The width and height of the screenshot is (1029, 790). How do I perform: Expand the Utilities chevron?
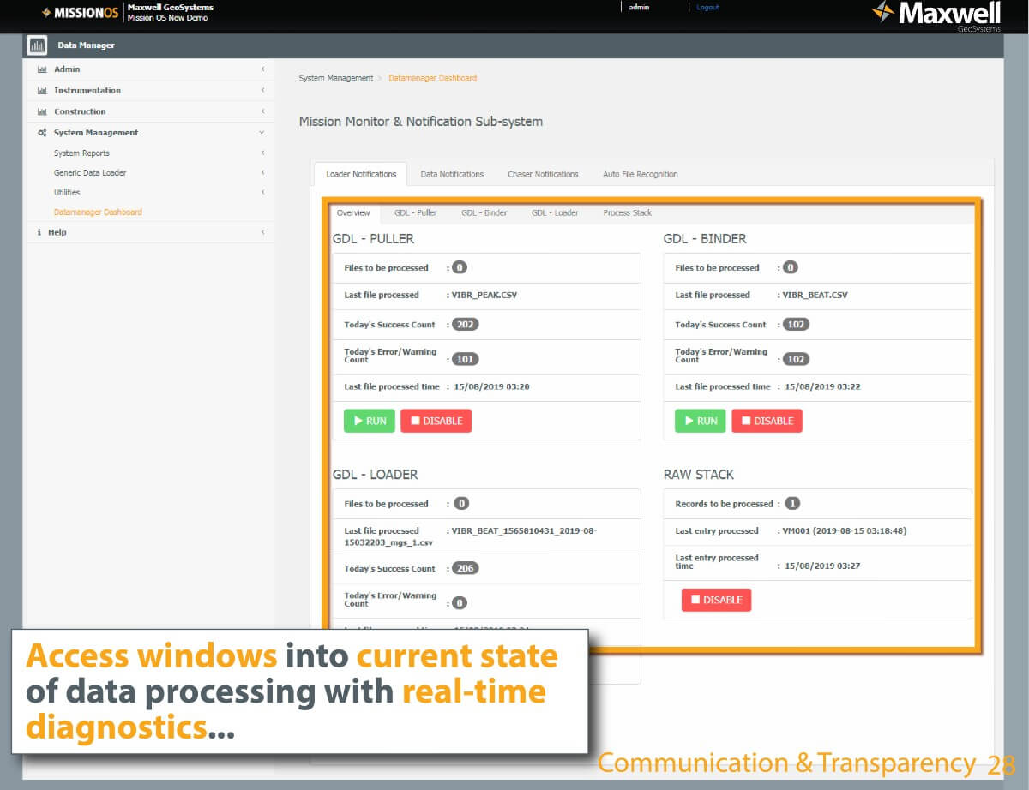[262, 192]
